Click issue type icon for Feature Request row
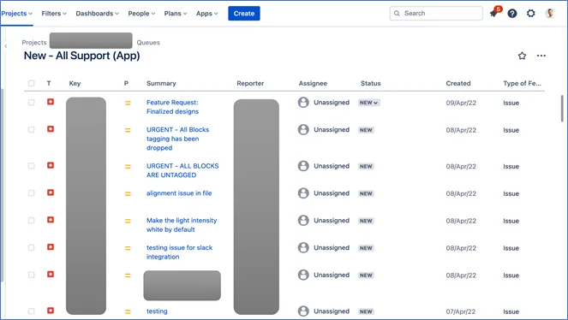 point(51,102)
